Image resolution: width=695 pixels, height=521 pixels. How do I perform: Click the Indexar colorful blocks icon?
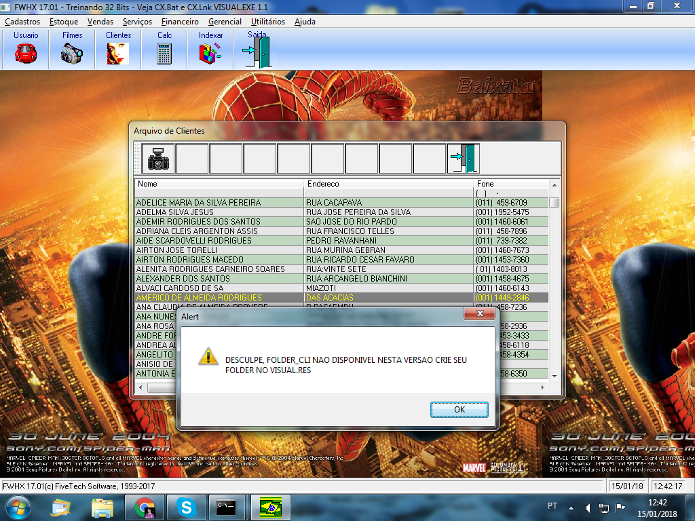point(210,53)
